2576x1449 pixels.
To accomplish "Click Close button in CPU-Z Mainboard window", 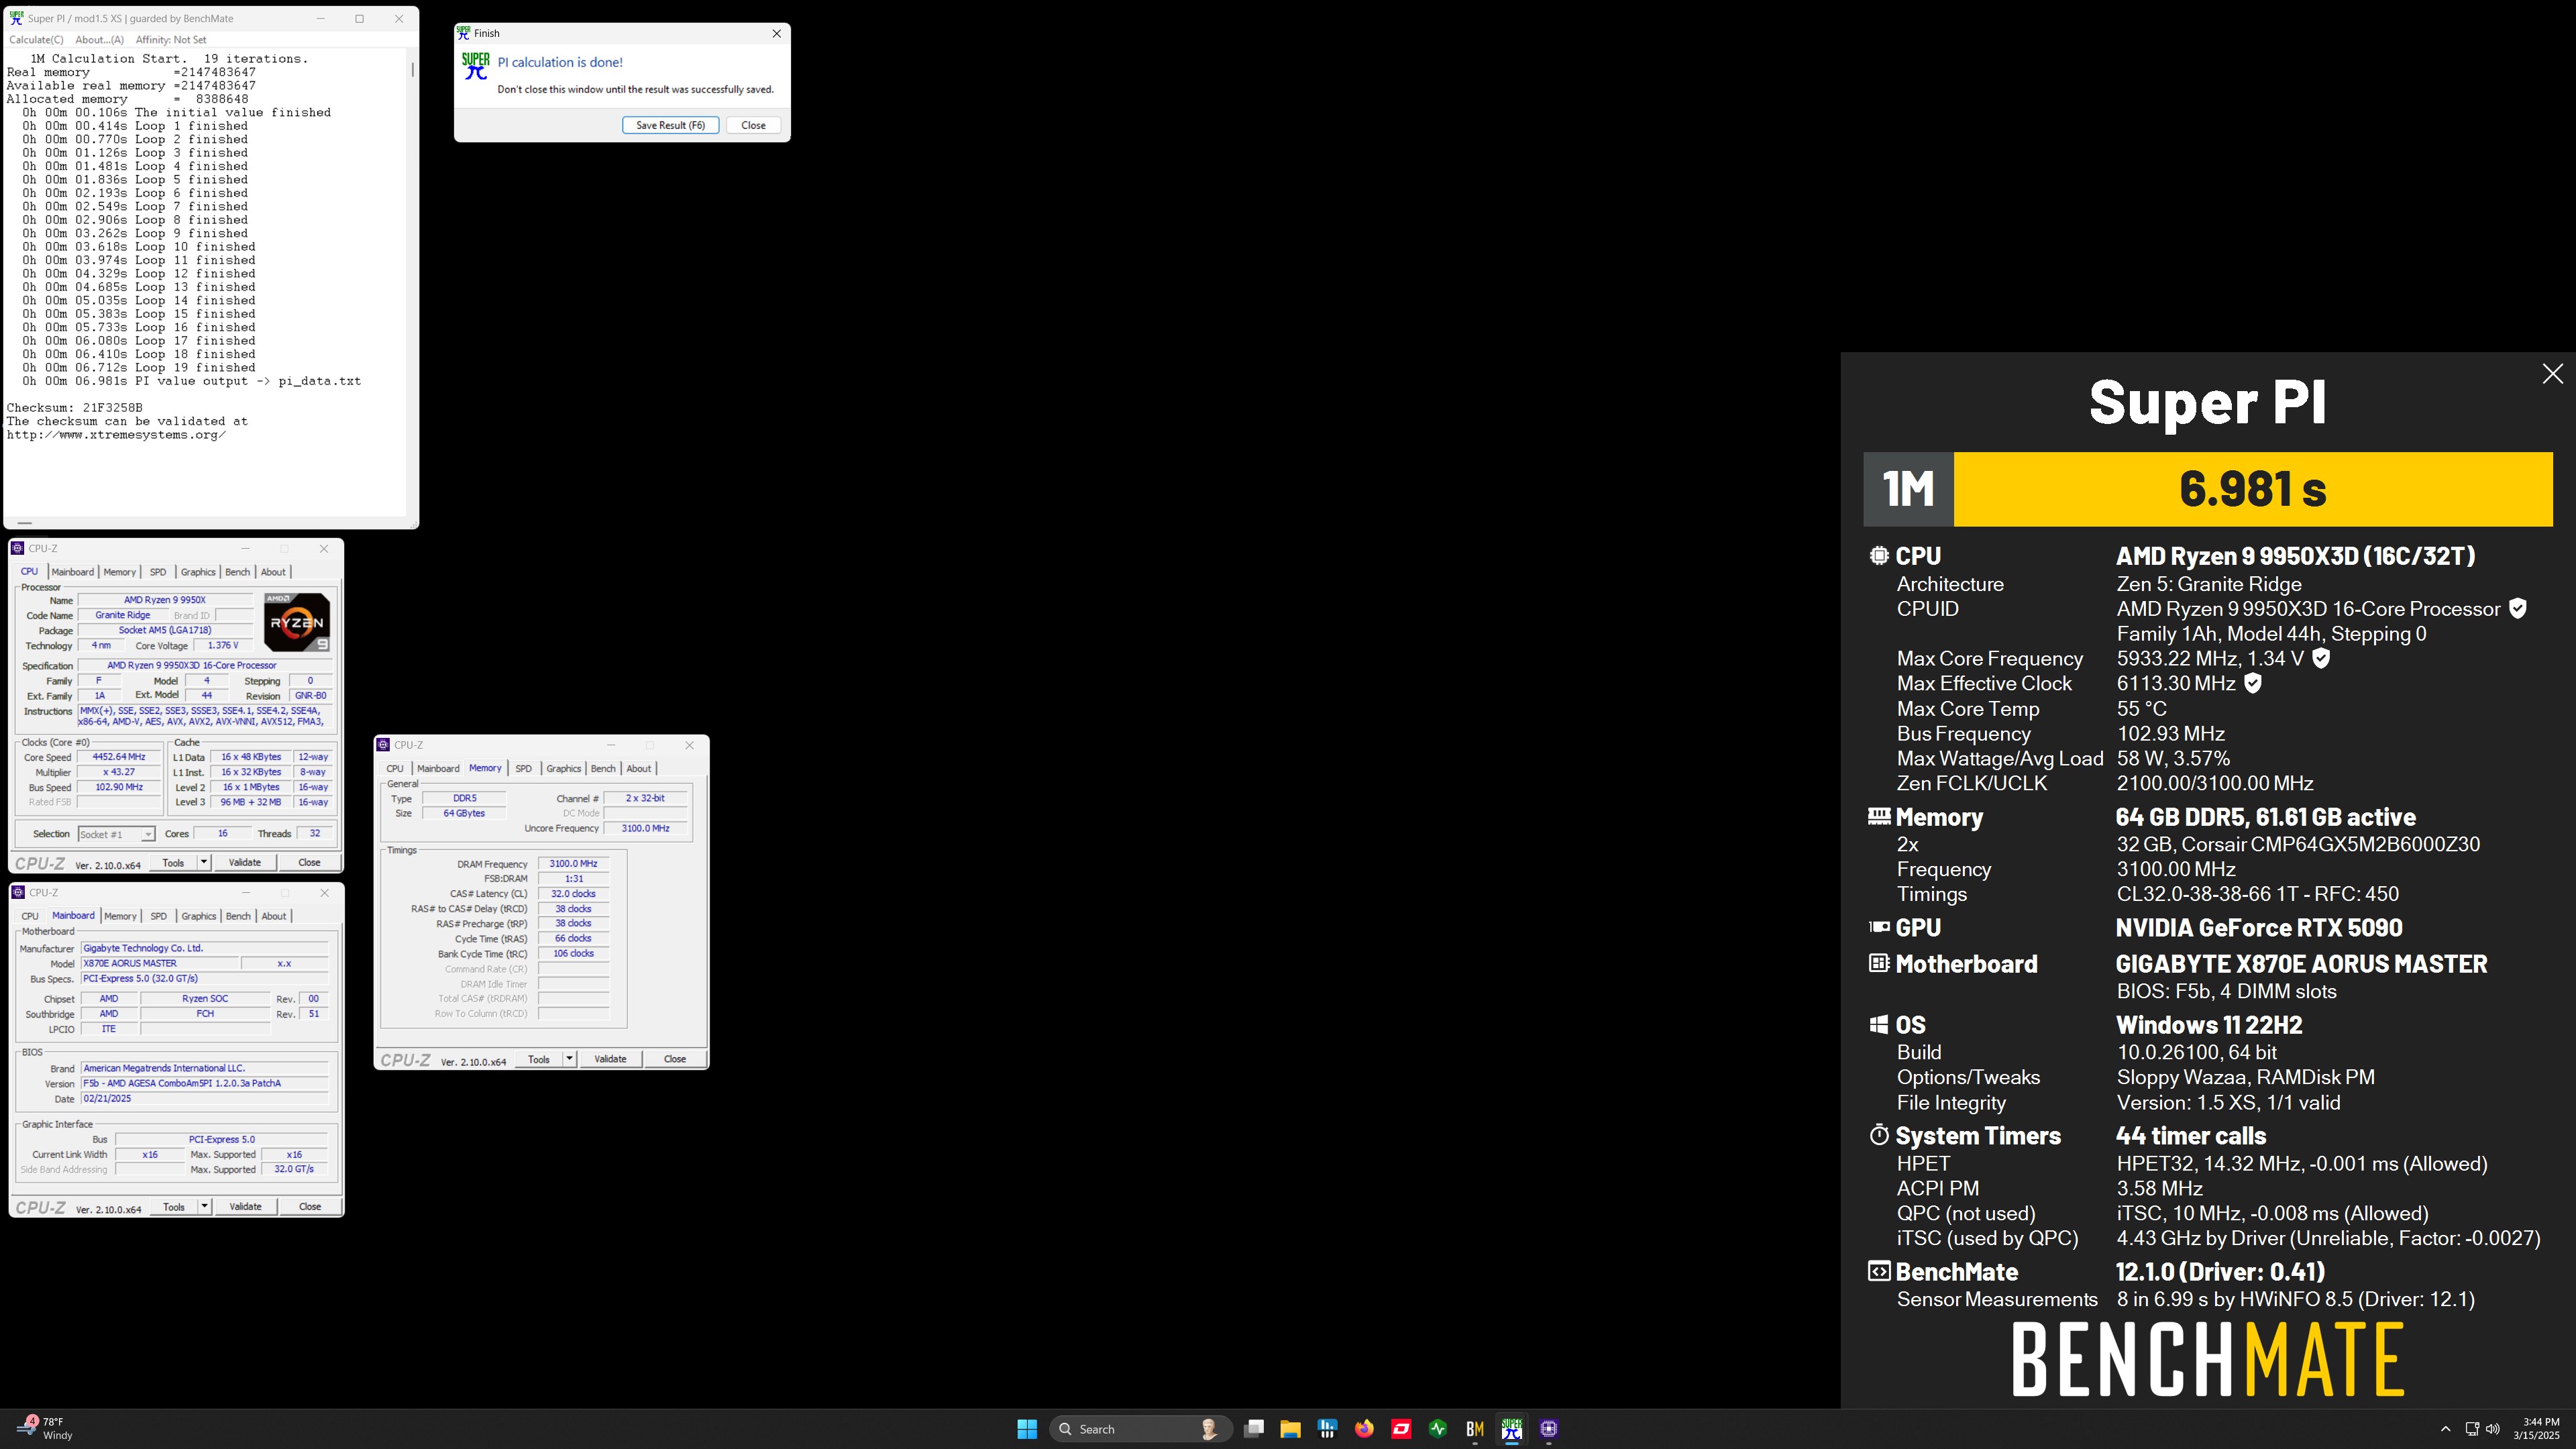I will coord(310,1206).
